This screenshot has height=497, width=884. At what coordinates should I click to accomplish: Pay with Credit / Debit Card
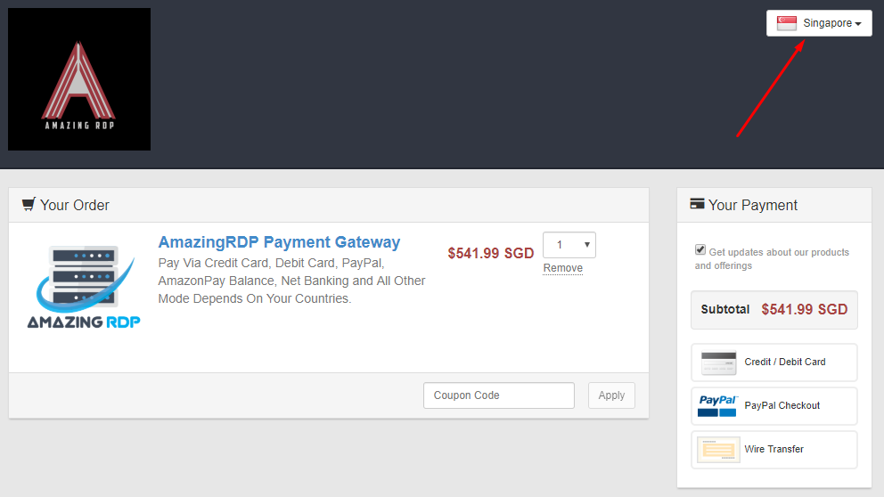pyautogui.click(x=784, y=363)
